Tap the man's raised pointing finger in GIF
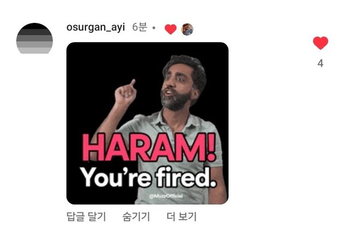349x232 pixels. click(133, 83)
